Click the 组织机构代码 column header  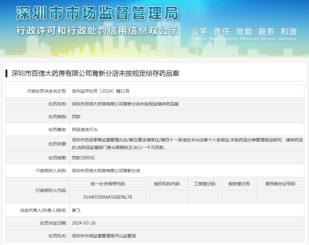[x=167, y=184]
